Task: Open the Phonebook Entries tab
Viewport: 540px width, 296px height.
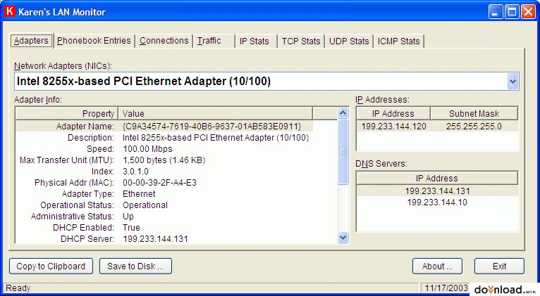Action: click(94, 41)
